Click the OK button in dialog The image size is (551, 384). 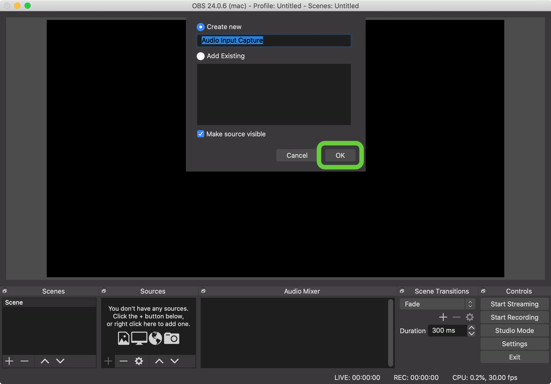pyautogui.click(x=340, y=155)
